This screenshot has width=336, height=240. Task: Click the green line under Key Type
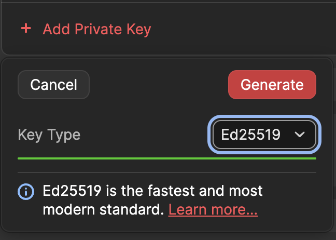166,158
